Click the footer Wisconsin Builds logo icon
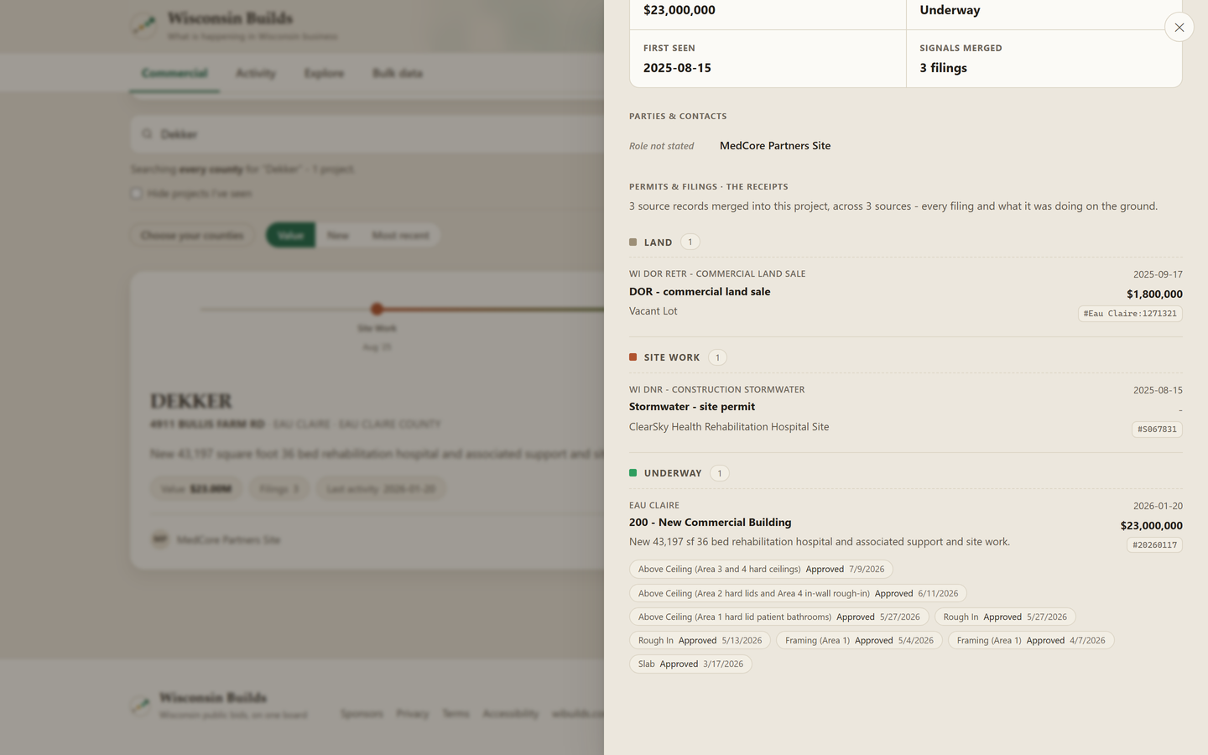Screen dimensions: 1208x755 pyautogui.click(x=142, y=705)
